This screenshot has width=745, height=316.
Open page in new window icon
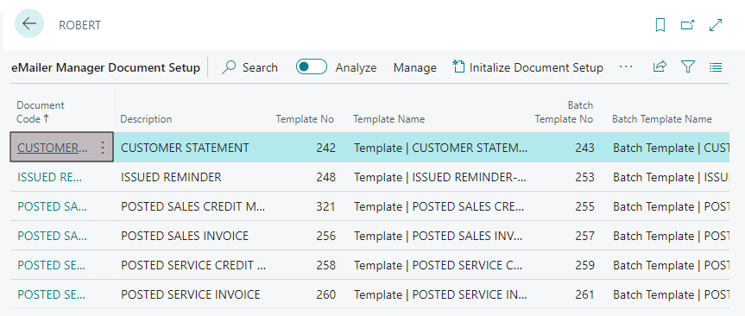coord(687,25)
